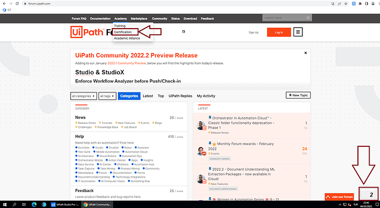Open the Chrome profile avatar icon
Image resolution: width=380 pixels, height=208 pixels.
click(x=373, y=4)
